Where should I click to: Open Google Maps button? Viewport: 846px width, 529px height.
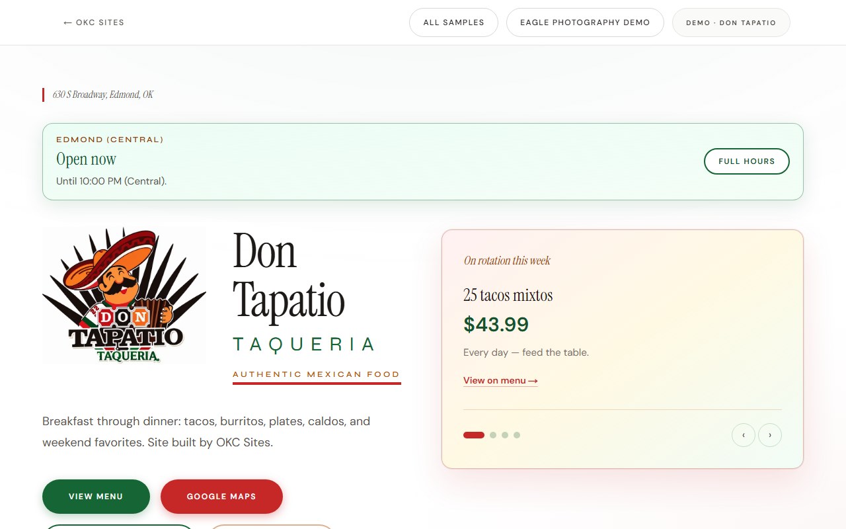pyautogui.click(x=221, y=497)
